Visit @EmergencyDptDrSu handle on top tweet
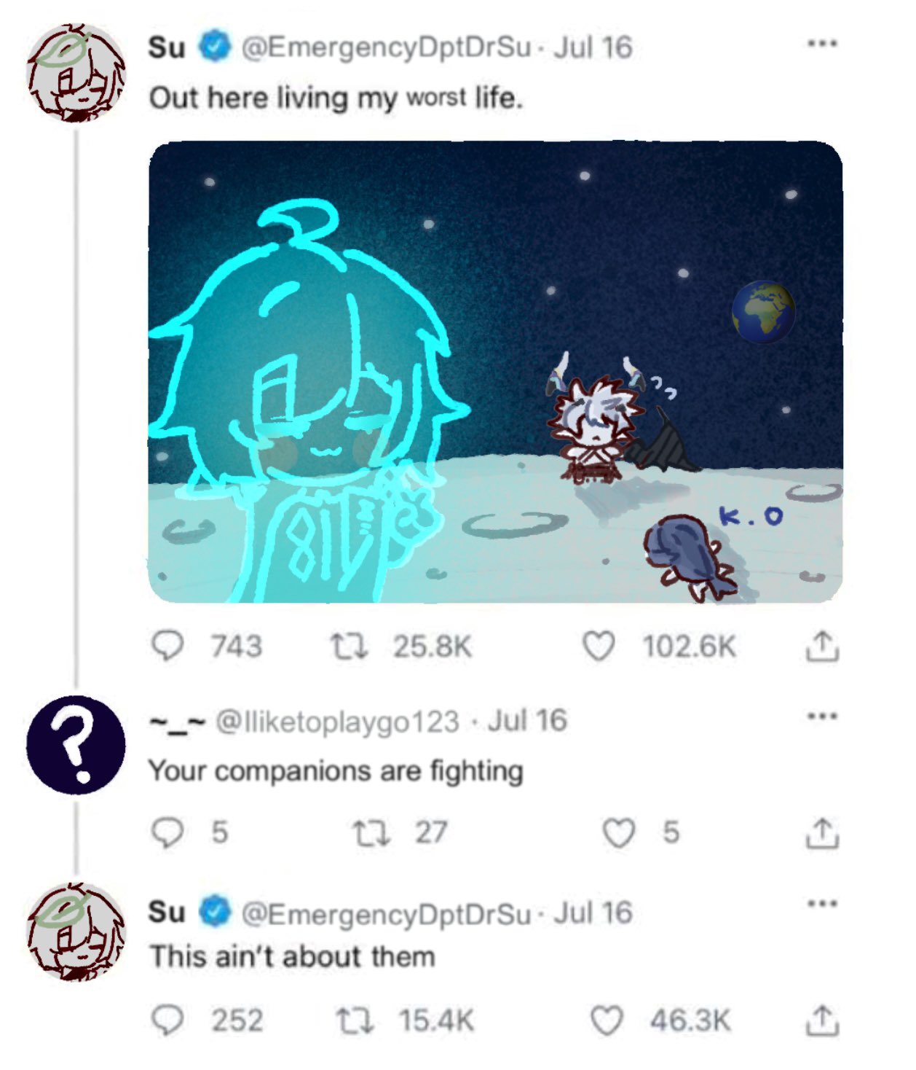This screenshot has height=1070, width=916. [385, 48]
